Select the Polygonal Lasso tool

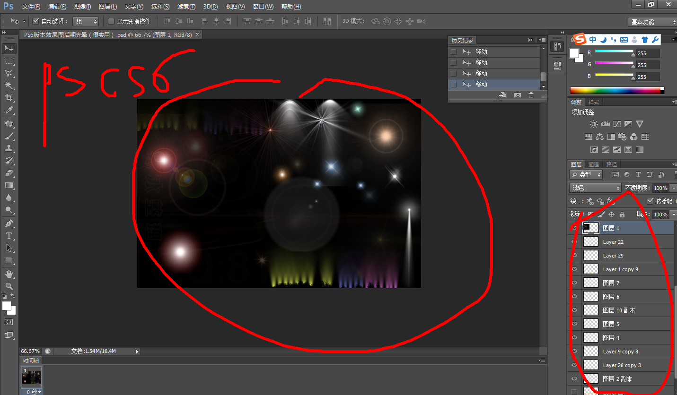(9, 73)
